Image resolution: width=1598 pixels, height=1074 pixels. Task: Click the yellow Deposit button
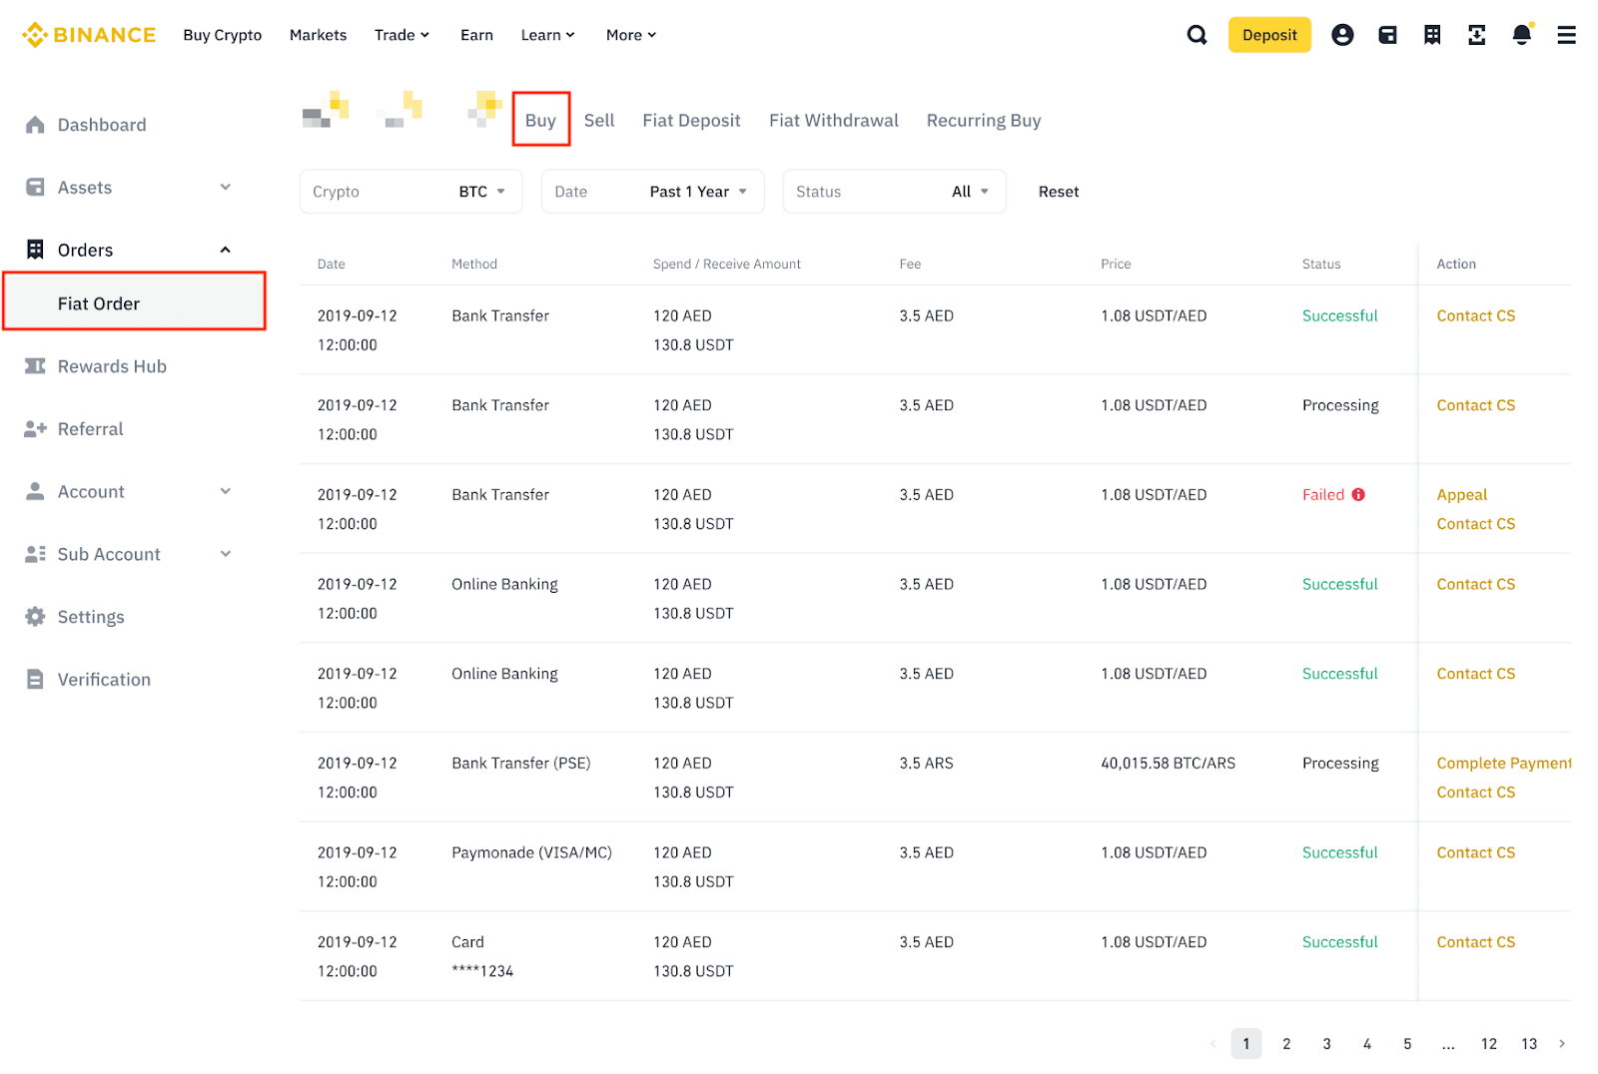[1268, 34]
